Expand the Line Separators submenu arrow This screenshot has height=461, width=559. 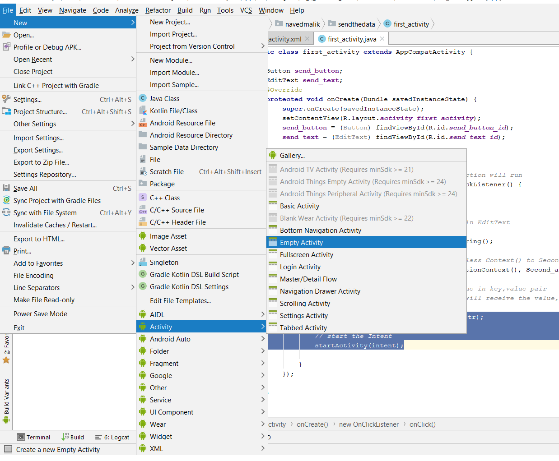[x=132, y=287]
